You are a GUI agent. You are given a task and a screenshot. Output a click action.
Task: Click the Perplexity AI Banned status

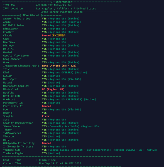point(46,106)
